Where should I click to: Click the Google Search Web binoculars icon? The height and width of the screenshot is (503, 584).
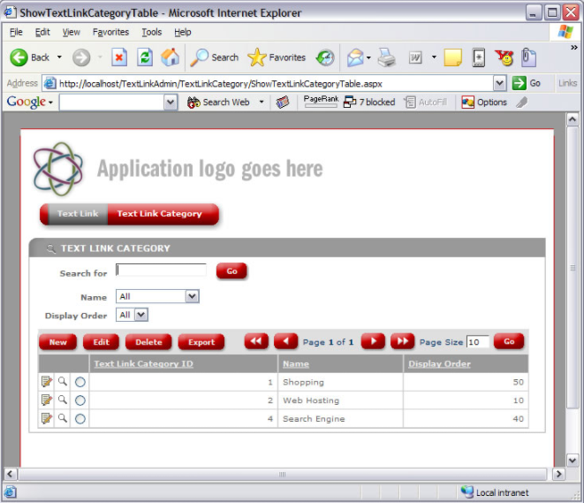[x=193, y=102]
